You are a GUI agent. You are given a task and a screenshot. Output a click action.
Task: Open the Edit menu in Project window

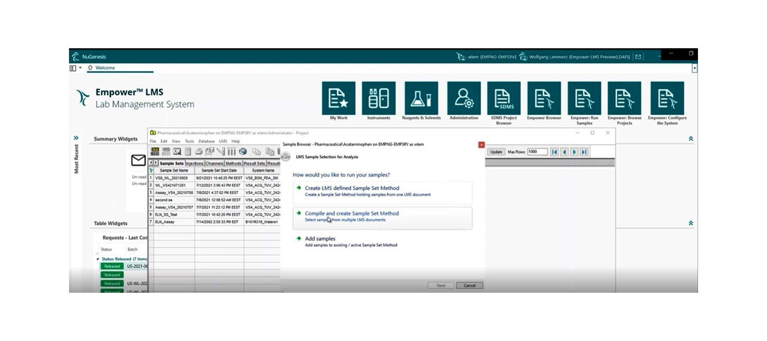(x=164, y=141)
